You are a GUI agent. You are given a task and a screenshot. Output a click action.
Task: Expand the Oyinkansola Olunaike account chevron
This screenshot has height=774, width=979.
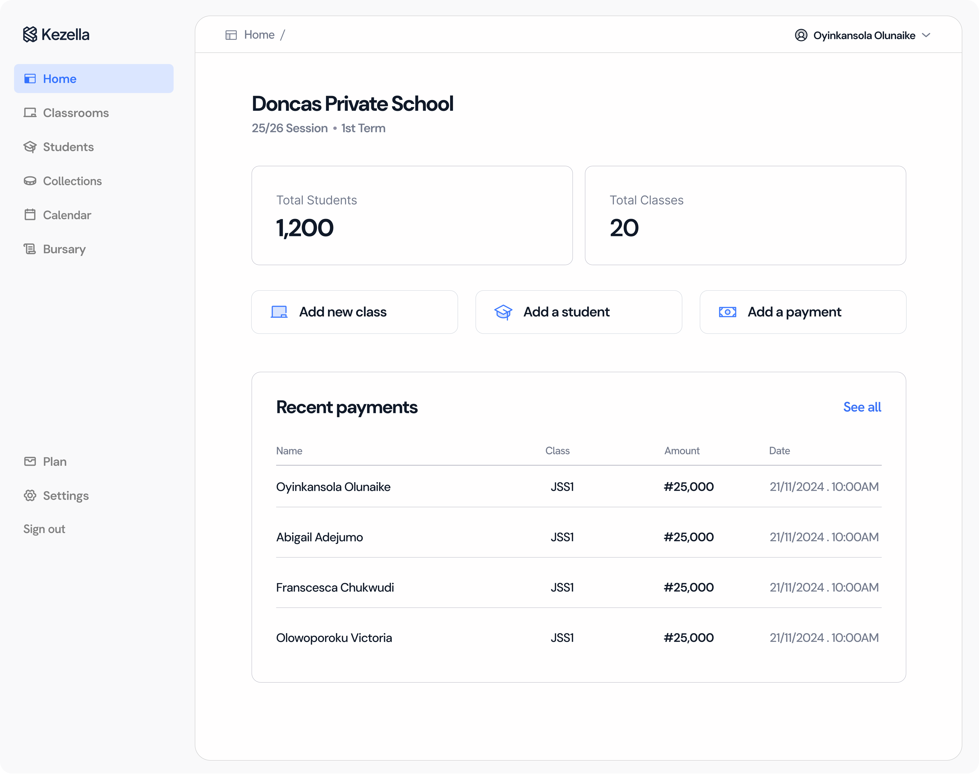click(x=926, y=35)
